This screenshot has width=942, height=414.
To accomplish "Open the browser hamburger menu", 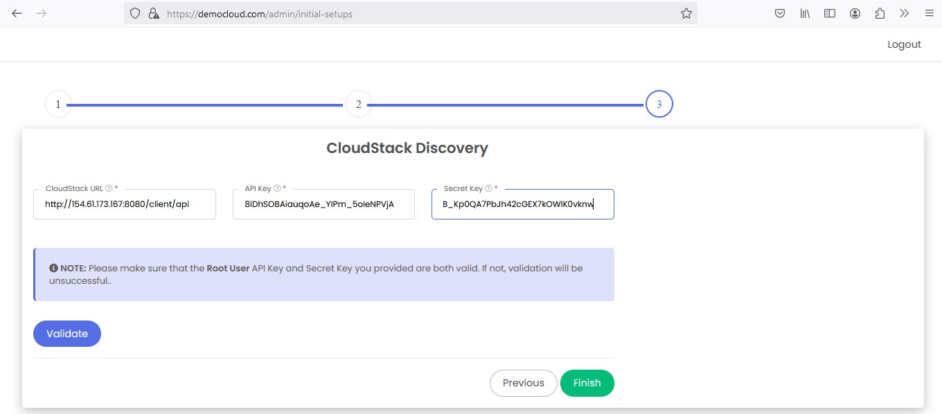I will point(929,13).
